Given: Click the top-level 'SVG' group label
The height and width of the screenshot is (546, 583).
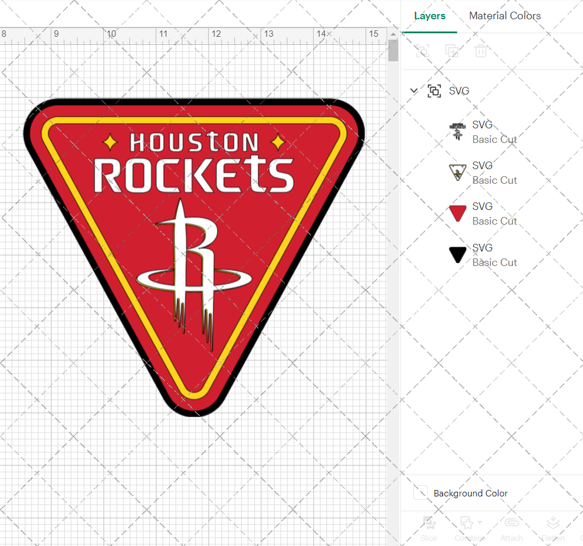Looking at the screenshot, I should pos(459,91).
